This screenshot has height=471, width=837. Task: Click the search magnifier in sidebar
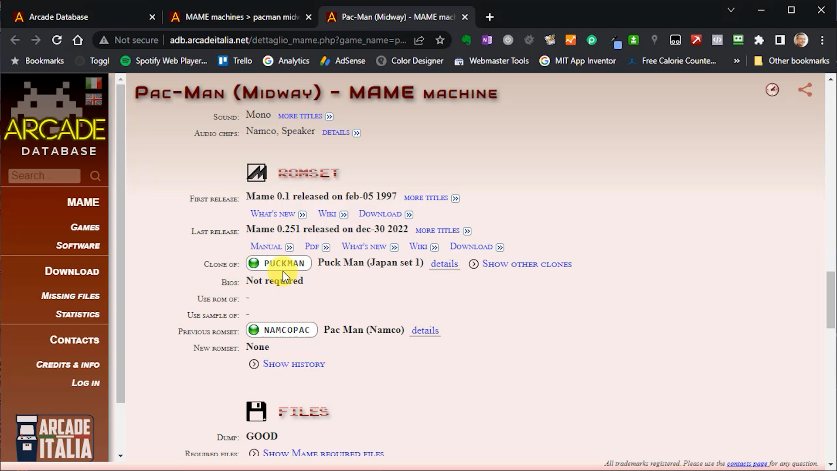pyautogui.click(x=95, y=176)
